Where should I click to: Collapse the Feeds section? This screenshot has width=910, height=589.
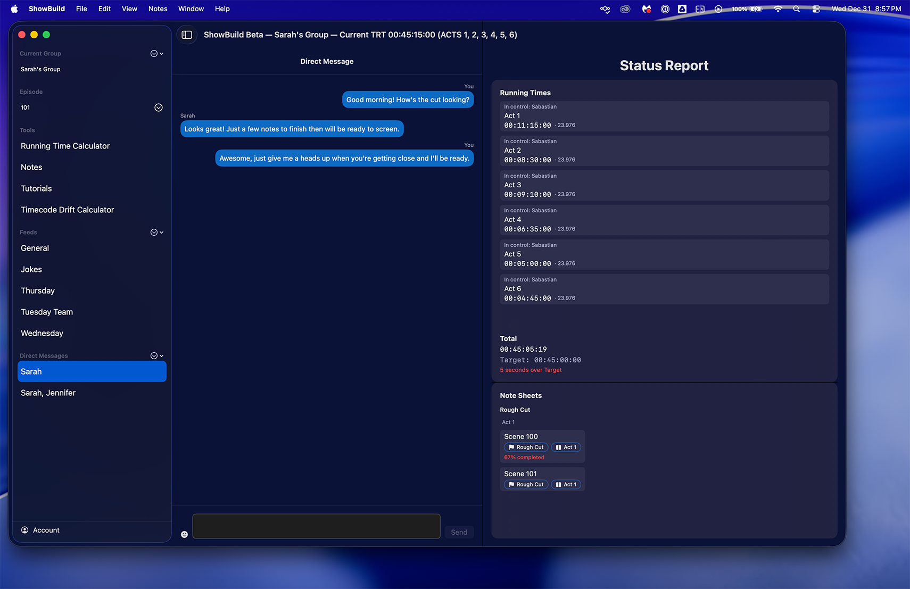click(x=156, y=233)
